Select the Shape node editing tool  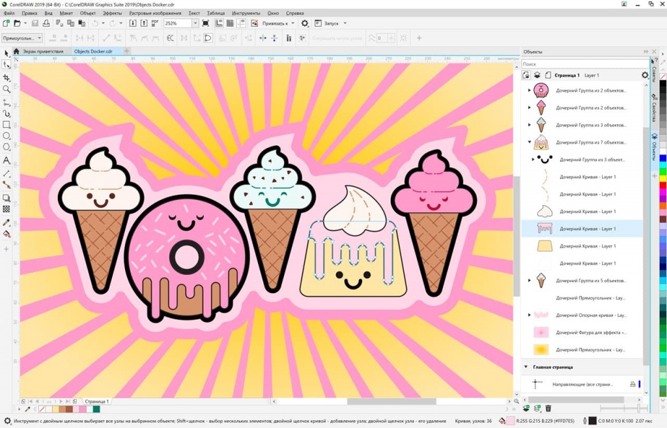6,64
